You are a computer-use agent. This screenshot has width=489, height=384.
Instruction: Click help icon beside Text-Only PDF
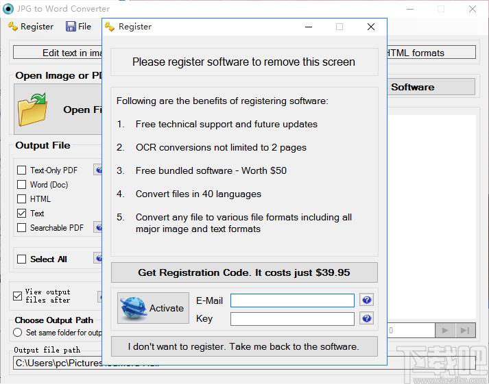98,170
